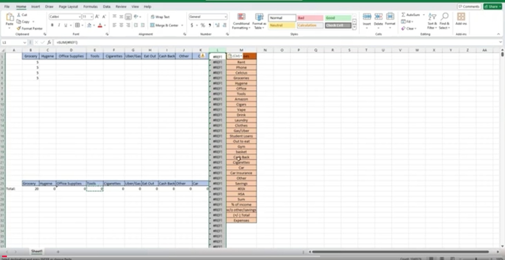The image size is (505, 260).
Task: Toggle Underline formatting
Action: click(66, 25)
